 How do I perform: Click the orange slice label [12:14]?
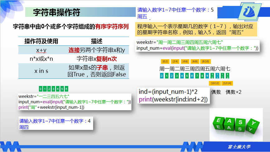tap(227, 83)
